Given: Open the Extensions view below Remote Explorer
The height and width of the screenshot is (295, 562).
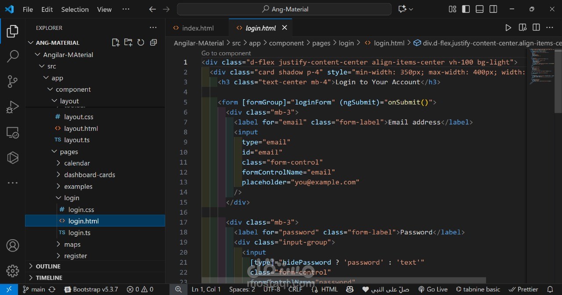Looking at the screenshot, I should [13, 157].
